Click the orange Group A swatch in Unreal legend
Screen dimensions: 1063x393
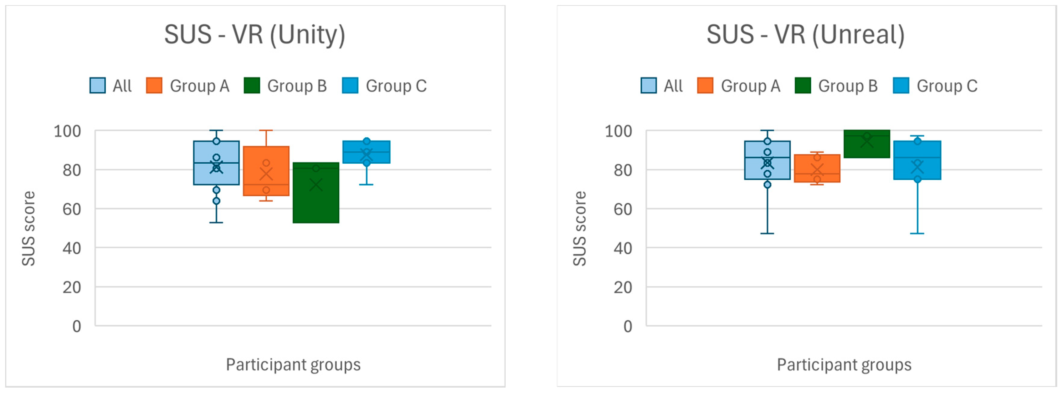pyautogui.click(x=705, y=86)
